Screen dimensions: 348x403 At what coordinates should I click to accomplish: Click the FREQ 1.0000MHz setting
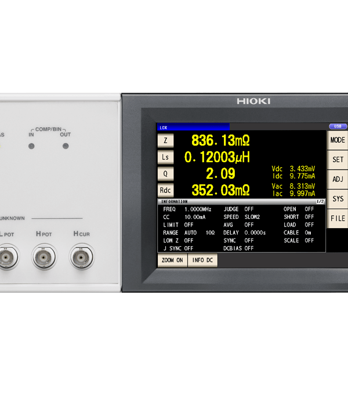click(x=187, y=209)
